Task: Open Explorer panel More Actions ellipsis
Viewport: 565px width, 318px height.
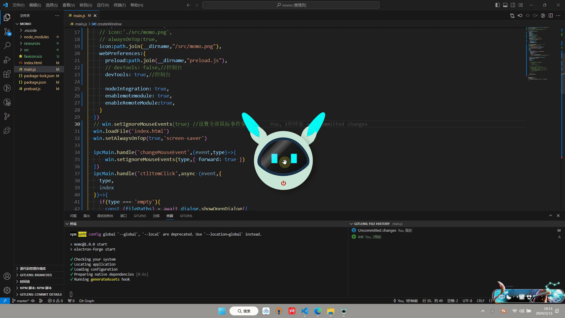Action: [x=57, y=16]
